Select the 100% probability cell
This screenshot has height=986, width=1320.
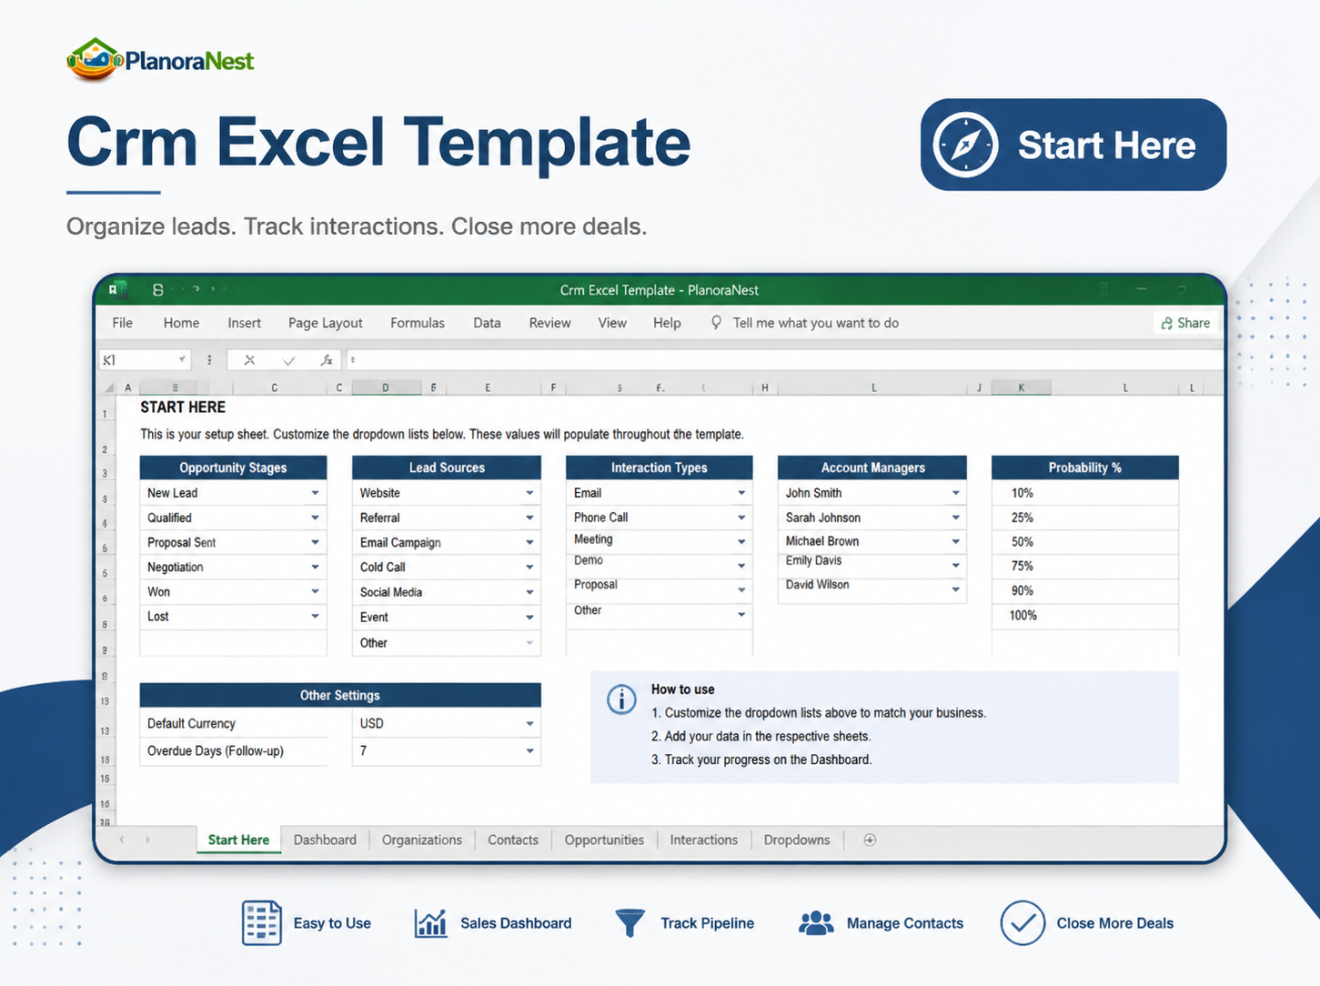coord(1085,616)
